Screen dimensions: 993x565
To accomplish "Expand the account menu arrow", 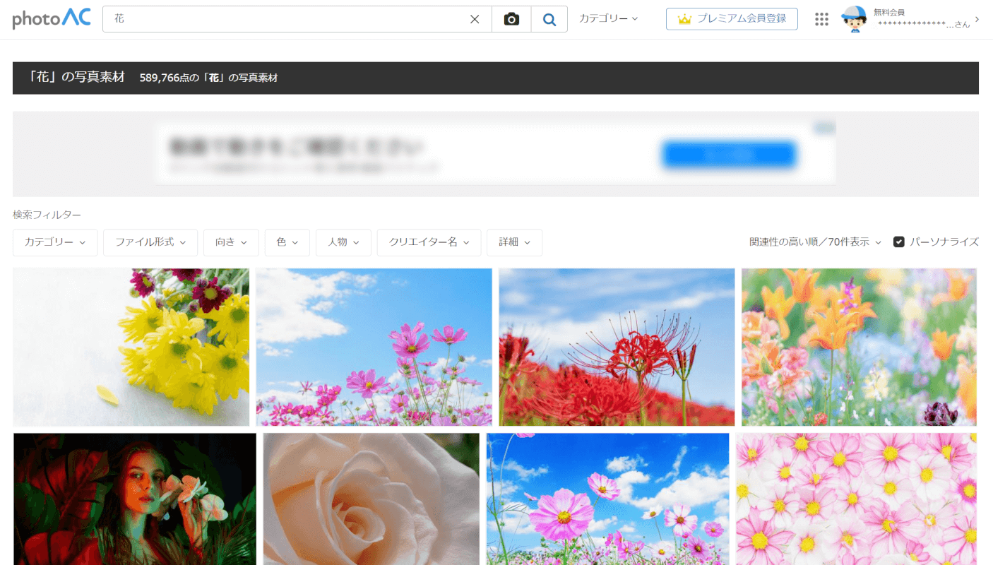I will coord(977,19).
